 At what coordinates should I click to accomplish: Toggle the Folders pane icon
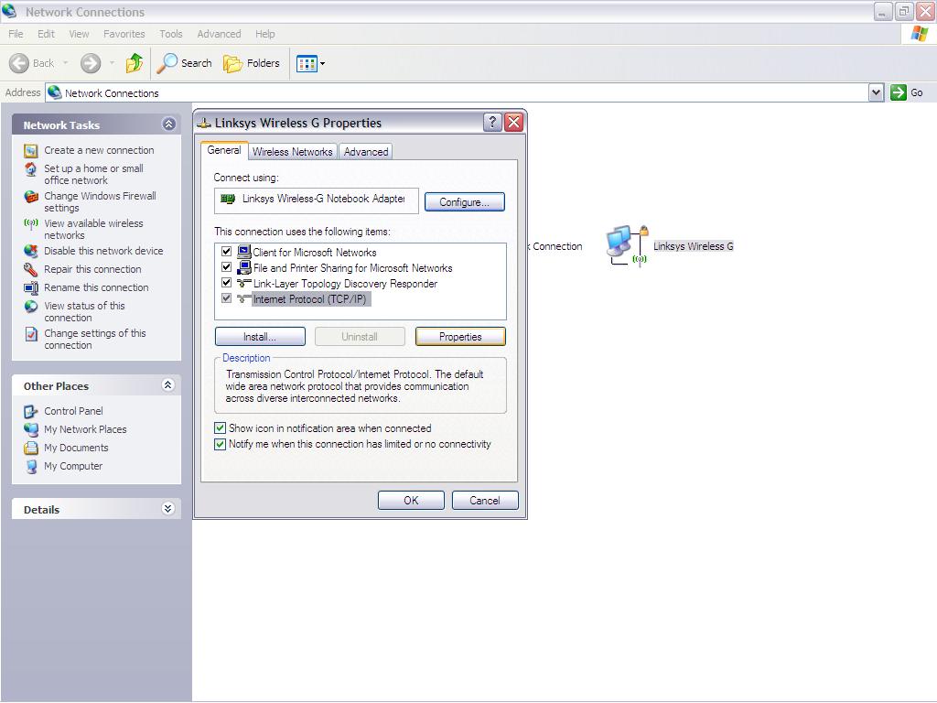(x=233, y=63)
